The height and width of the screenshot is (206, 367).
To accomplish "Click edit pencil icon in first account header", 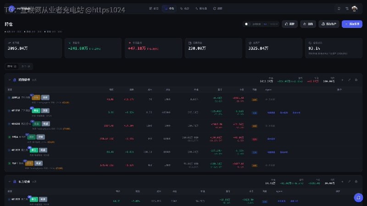I will [x=349, y=80].
